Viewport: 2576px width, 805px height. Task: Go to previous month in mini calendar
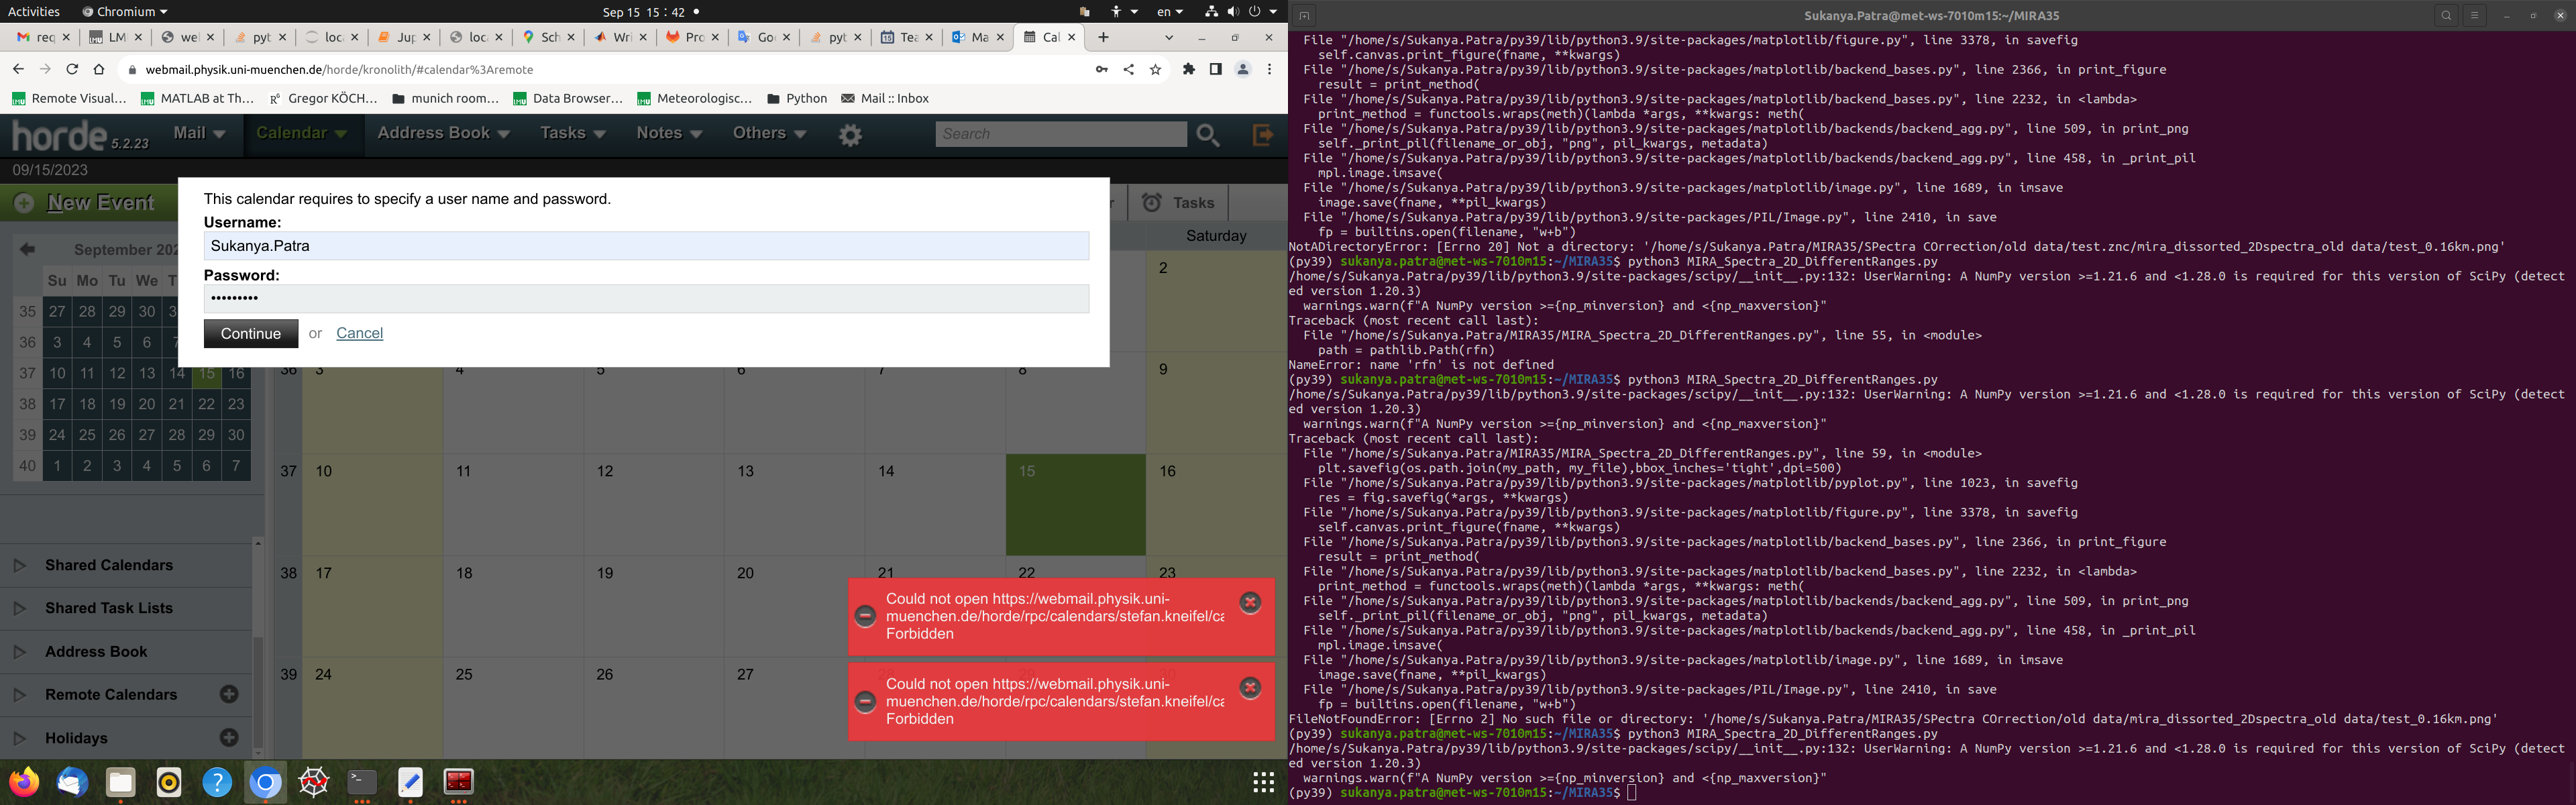28,249
